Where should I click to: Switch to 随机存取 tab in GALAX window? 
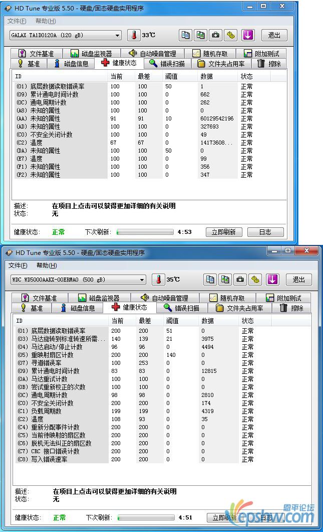point(210,54)
